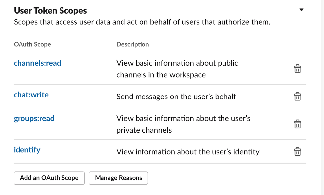
Task: Click the Description column header
Action: 133,44
